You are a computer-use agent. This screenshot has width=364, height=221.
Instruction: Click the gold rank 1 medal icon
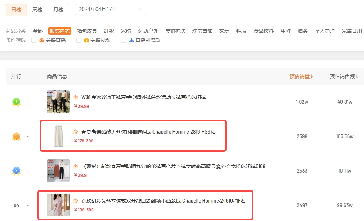(x=16, y=102)
